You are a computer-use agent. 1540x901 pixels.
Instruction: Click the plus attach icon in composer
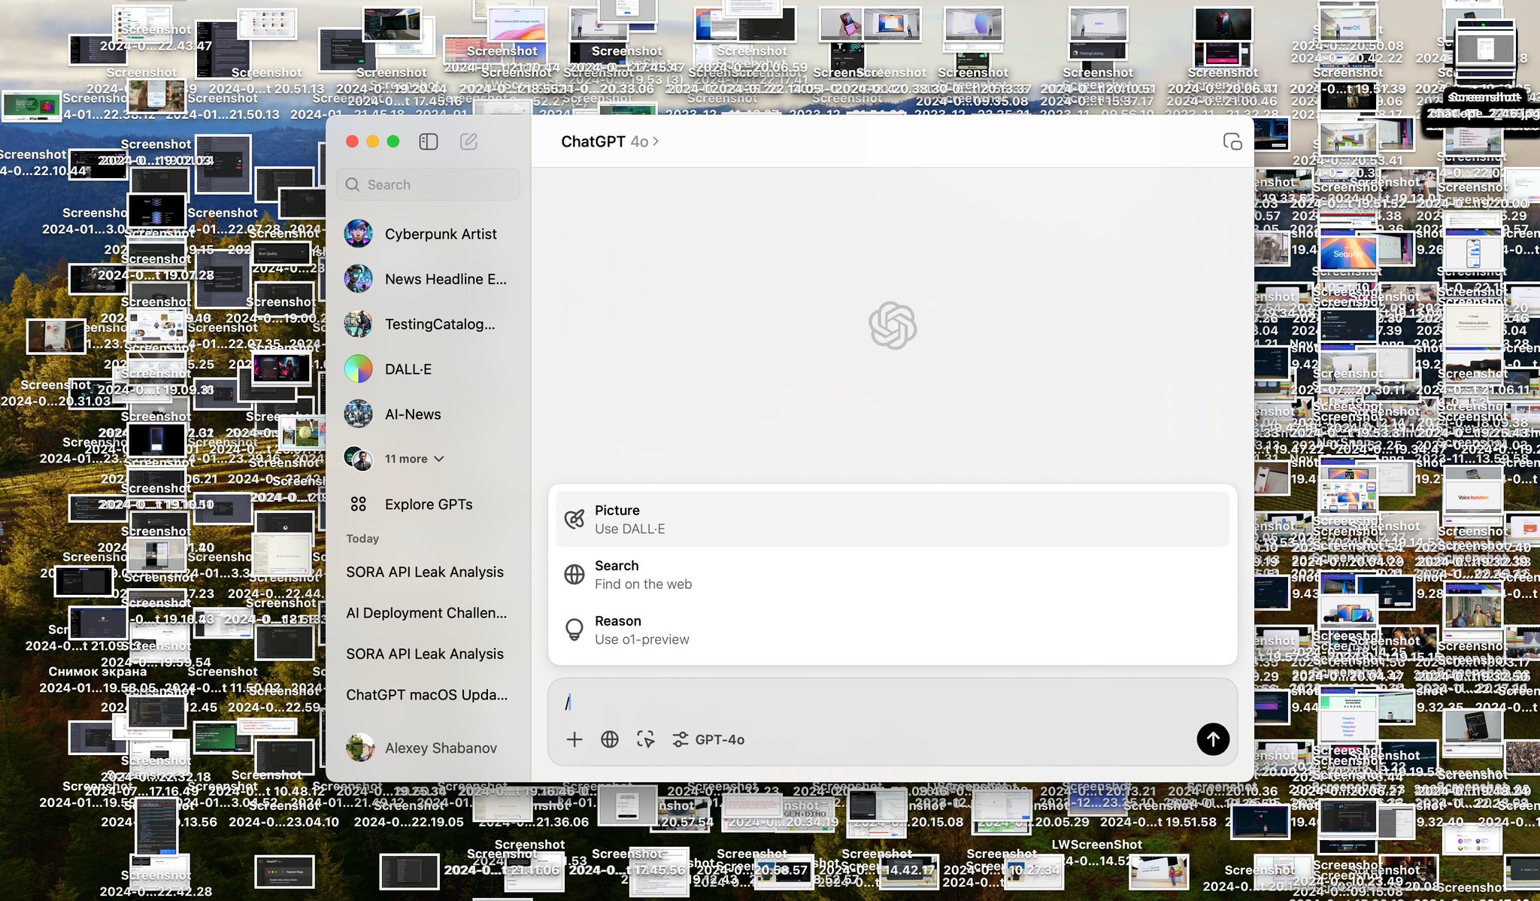tap(574, 739)
